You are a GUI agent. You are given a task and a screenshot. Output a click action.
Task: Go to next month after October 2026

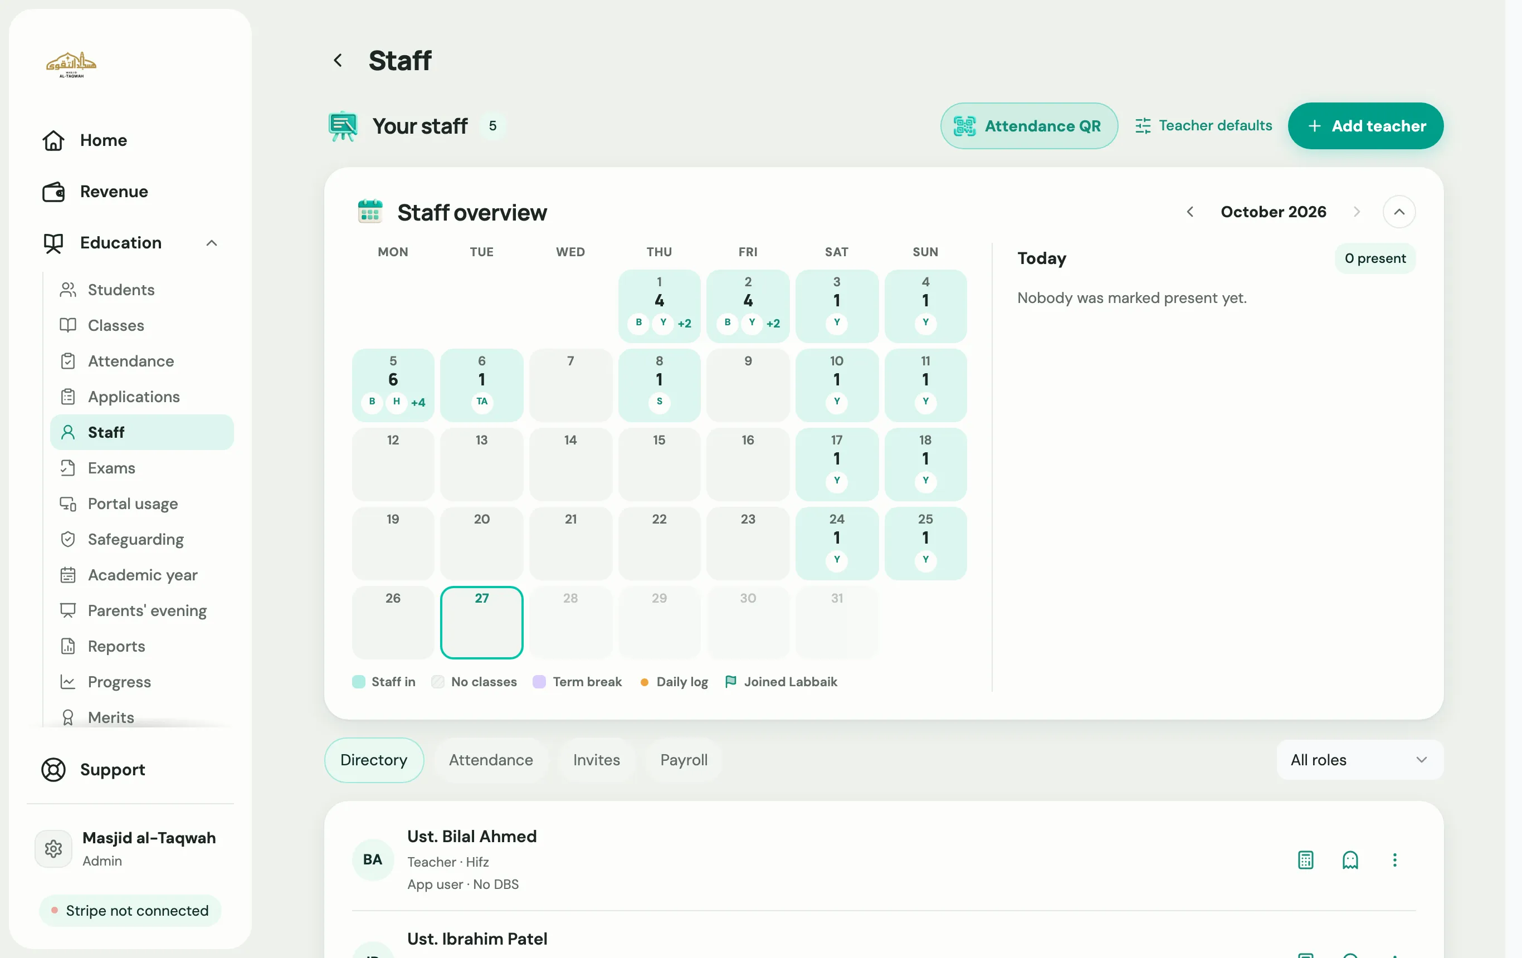pyautogui.click(x=1357, y=212)
